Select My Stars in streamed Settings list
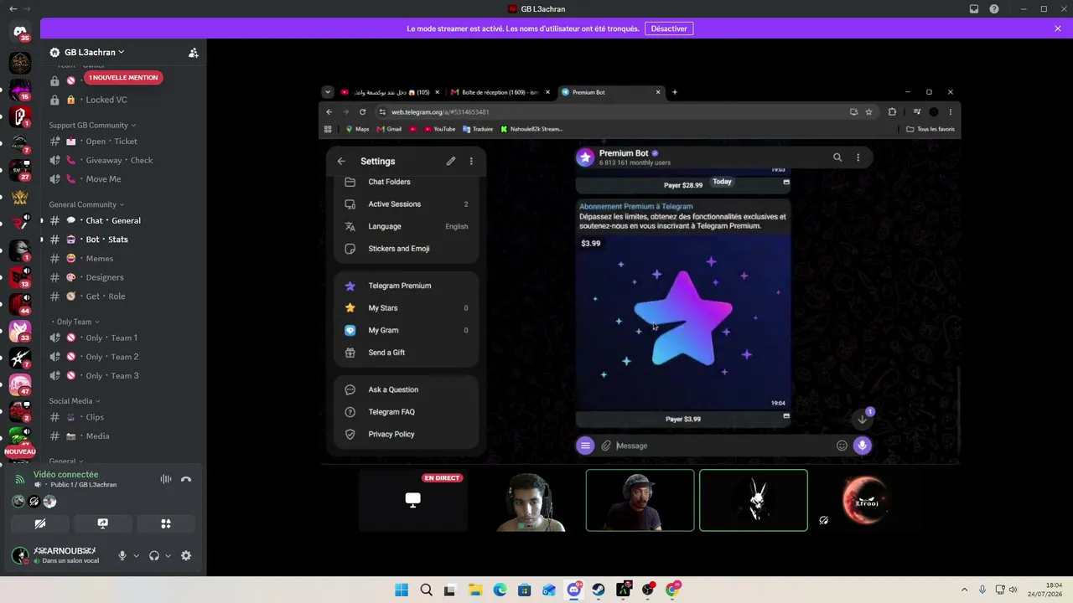The width and height of the screenshot is (1073, 603). [406, 308]
